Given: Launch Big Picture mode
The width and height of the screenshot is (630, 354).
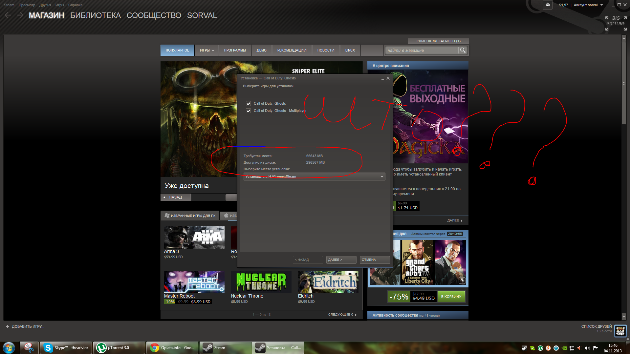Looking at the screenshot, I should click(616, 23).
